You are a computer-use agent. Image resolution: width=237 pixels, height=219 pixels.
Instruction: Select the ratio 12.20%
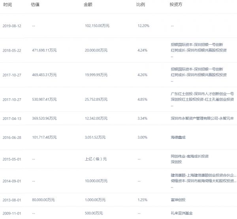tap(143, 26)
